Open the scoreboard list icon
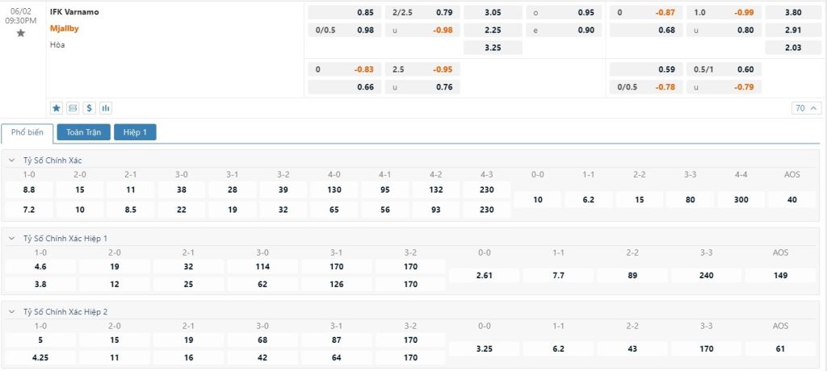The height and width of the screenshot is (371, 827). pos(73,107)
